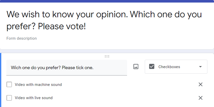This screenshot has width=214, height=107.
Task: Edit the "Video with machine sound" option text
Action: [38, 85]
